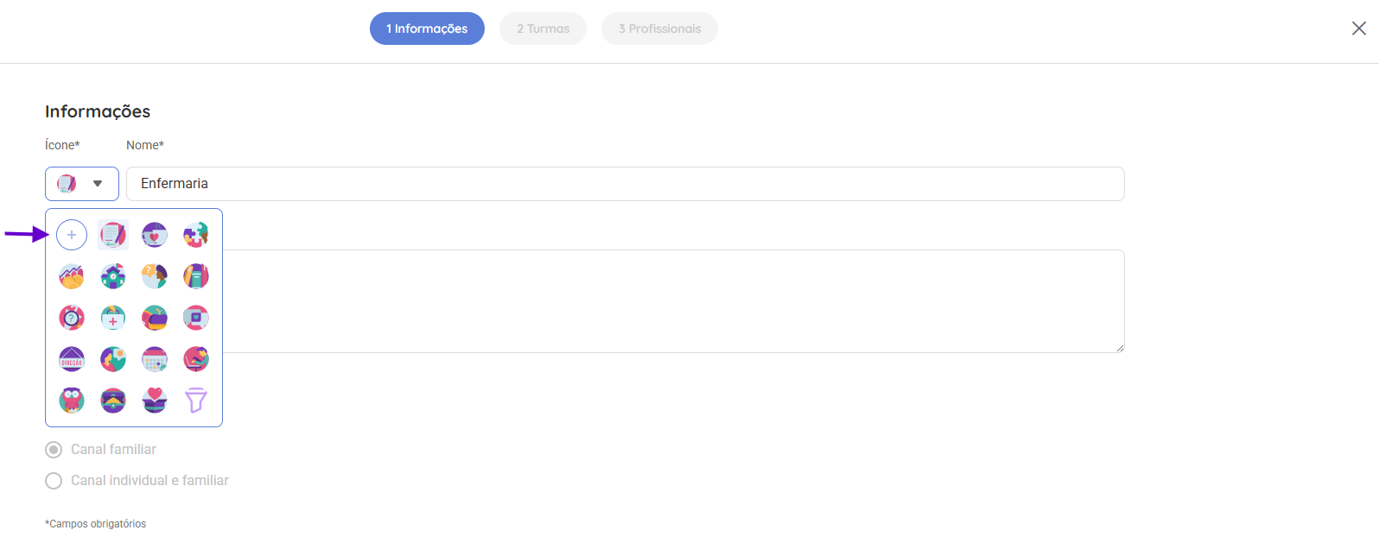Pick the owl icon
The height and width of the screenshot is (543, 1379).
[x=72, y=401]
